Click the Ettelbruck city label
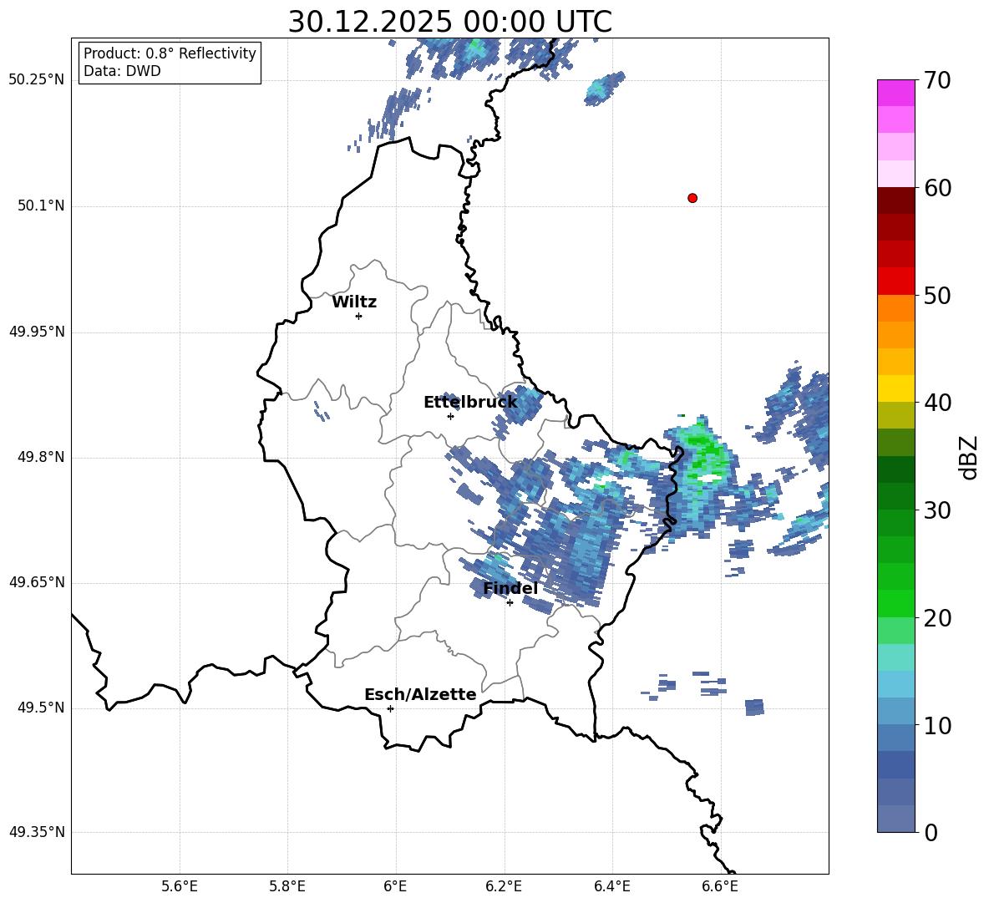Screen dimensions: 989x903 tap(470, 403)
